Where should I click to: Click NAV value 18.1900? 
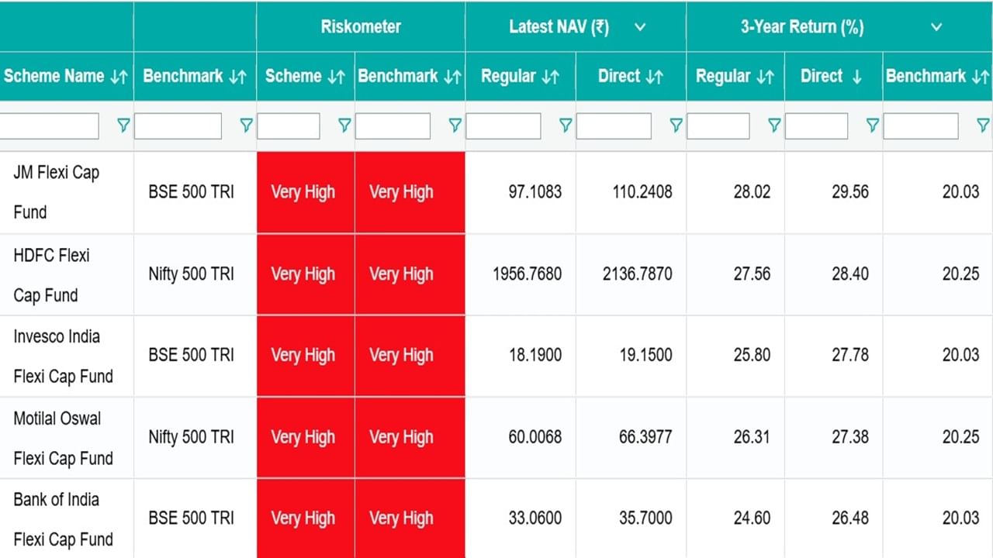[x=535, y=355]
